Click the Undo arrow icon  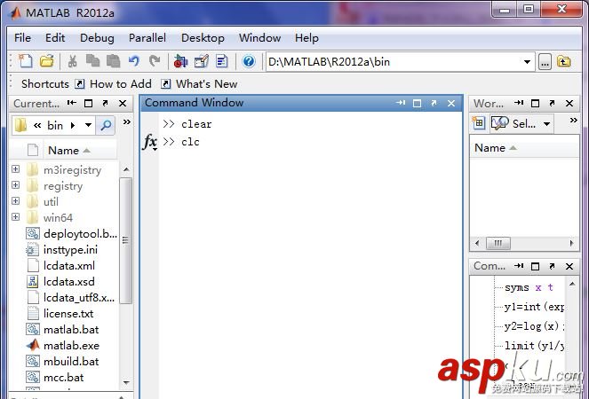tap(134, 61)
